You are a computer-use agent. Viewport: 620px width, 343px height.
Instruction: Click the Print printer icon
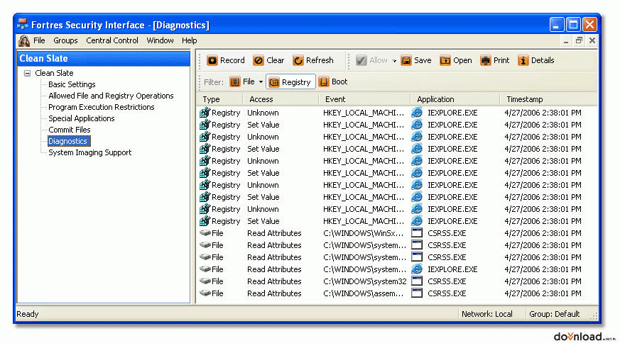coord(486,60)
